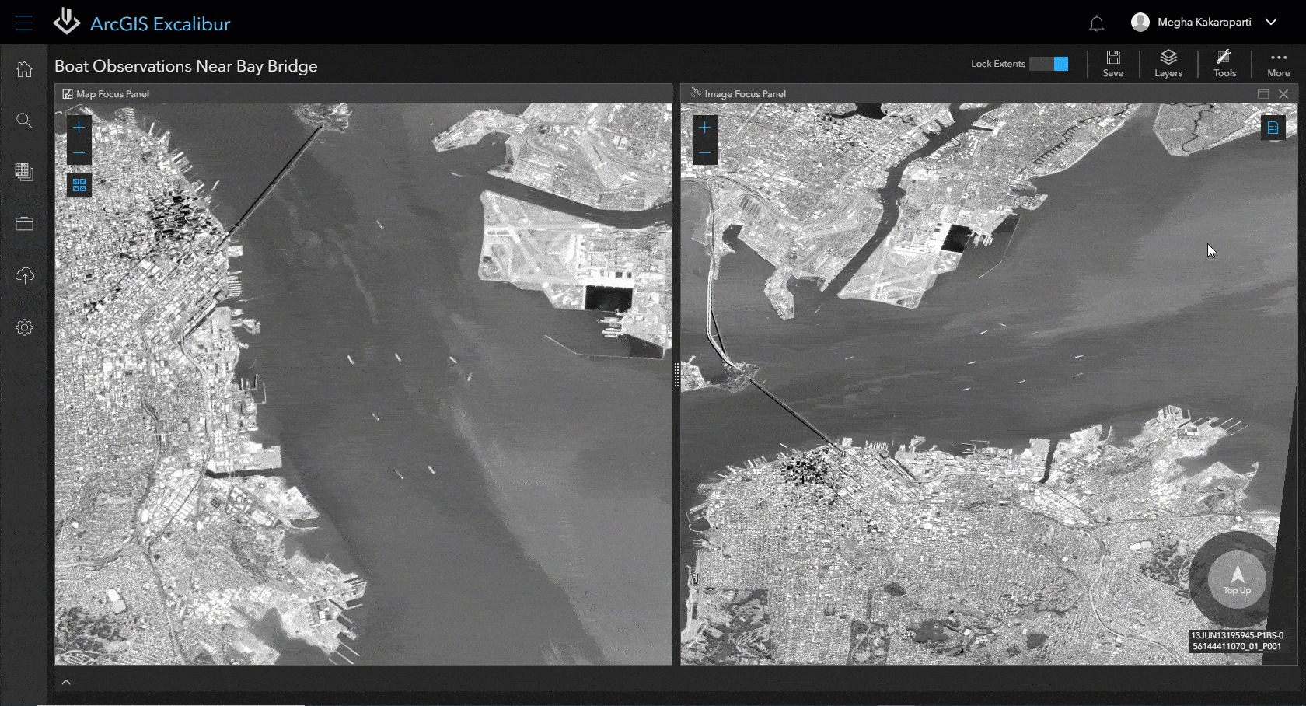Open the More options menu

pos(1279,64)
